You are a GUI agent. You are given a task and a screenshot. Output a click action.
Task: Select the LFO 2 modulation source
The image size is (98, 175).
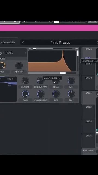89,112
